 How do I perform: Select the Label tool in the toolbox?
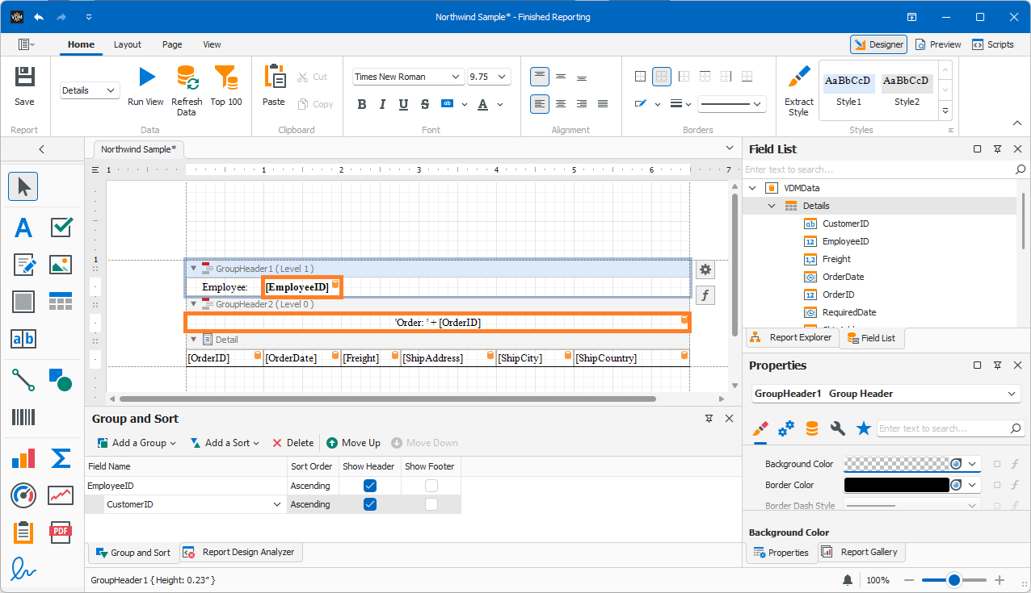[23, 227]
